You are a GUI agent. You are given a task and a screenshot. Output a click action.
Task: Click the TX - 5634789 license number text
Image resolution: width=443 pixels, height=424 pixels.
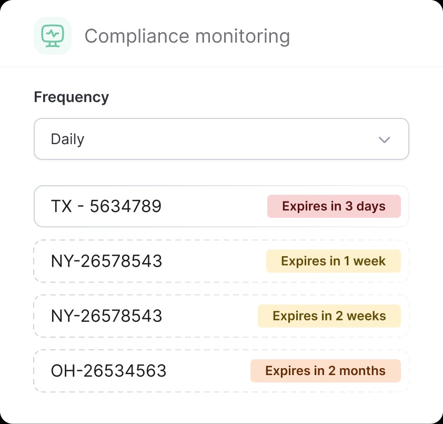point(106,206)
